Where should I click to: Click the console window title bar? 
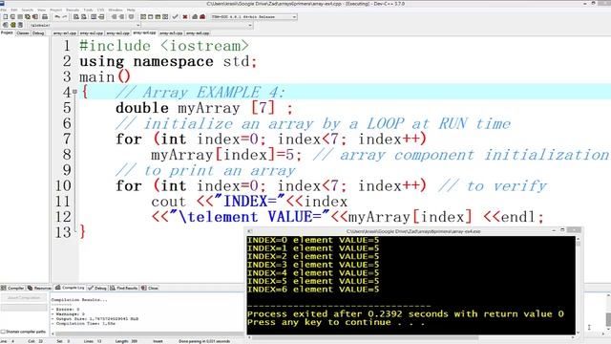(x=413, y=231)
